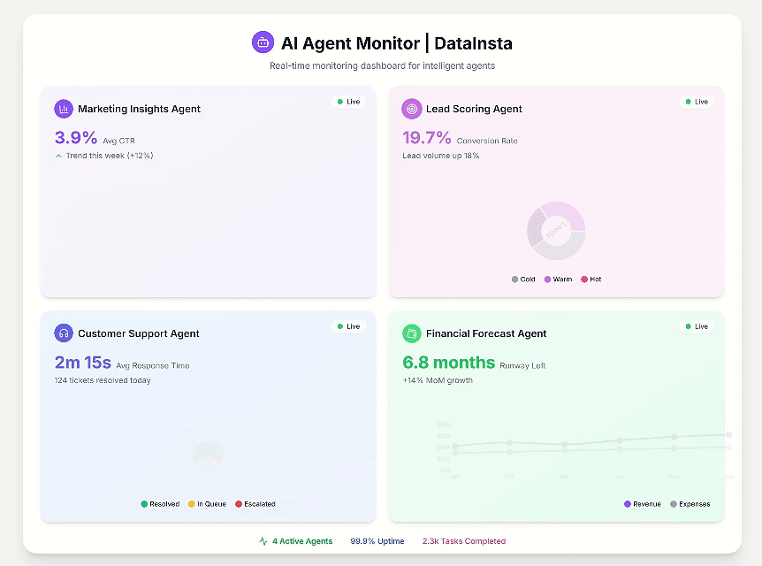
Task: Click the activity pulse icon in footer
Action: (263, 541)
